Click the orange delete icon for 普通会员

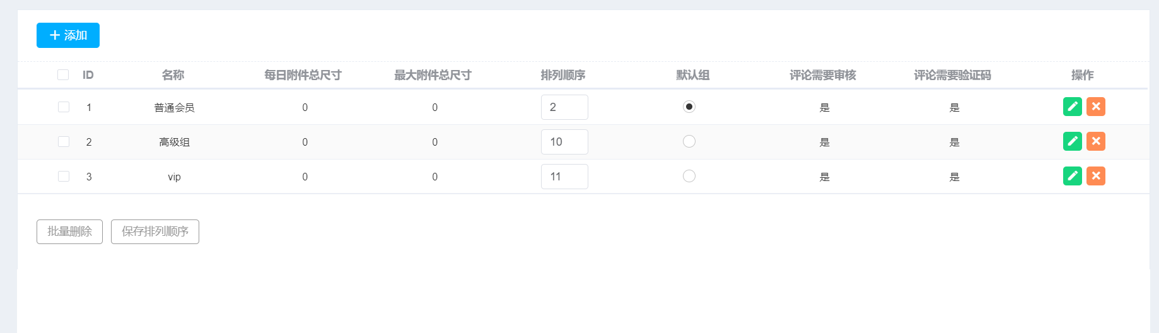coord(1096,107)
